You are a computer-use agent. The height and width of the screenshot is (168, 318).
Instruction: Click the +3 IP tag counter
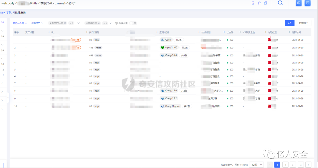(x=105, y=23)
